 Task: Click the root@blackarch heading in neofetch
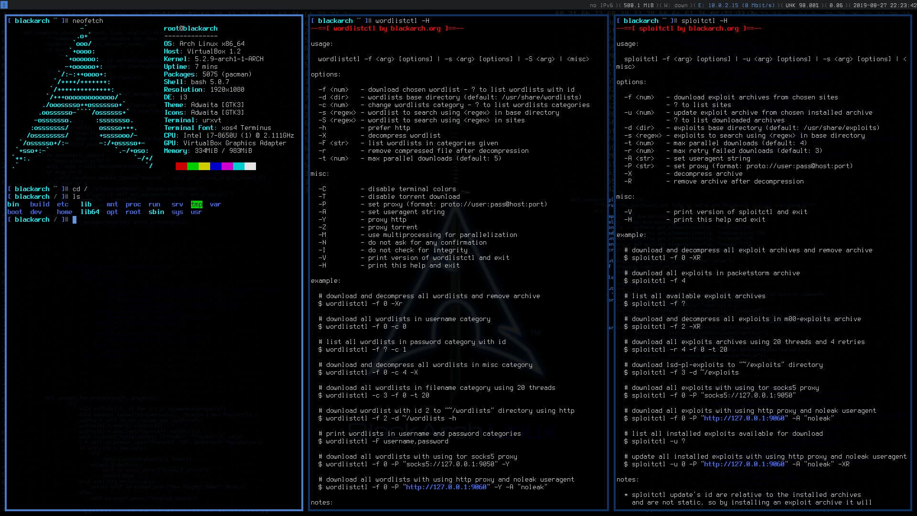pyautogui.click(x=191, y=28)
